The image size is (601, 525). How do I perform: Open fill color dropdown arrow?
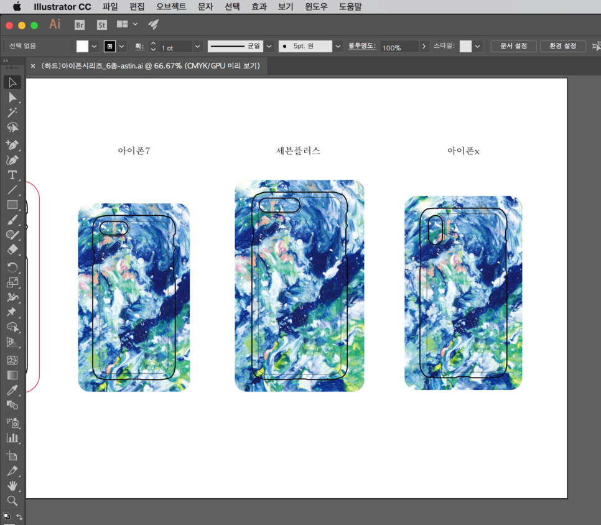(95, 47)
